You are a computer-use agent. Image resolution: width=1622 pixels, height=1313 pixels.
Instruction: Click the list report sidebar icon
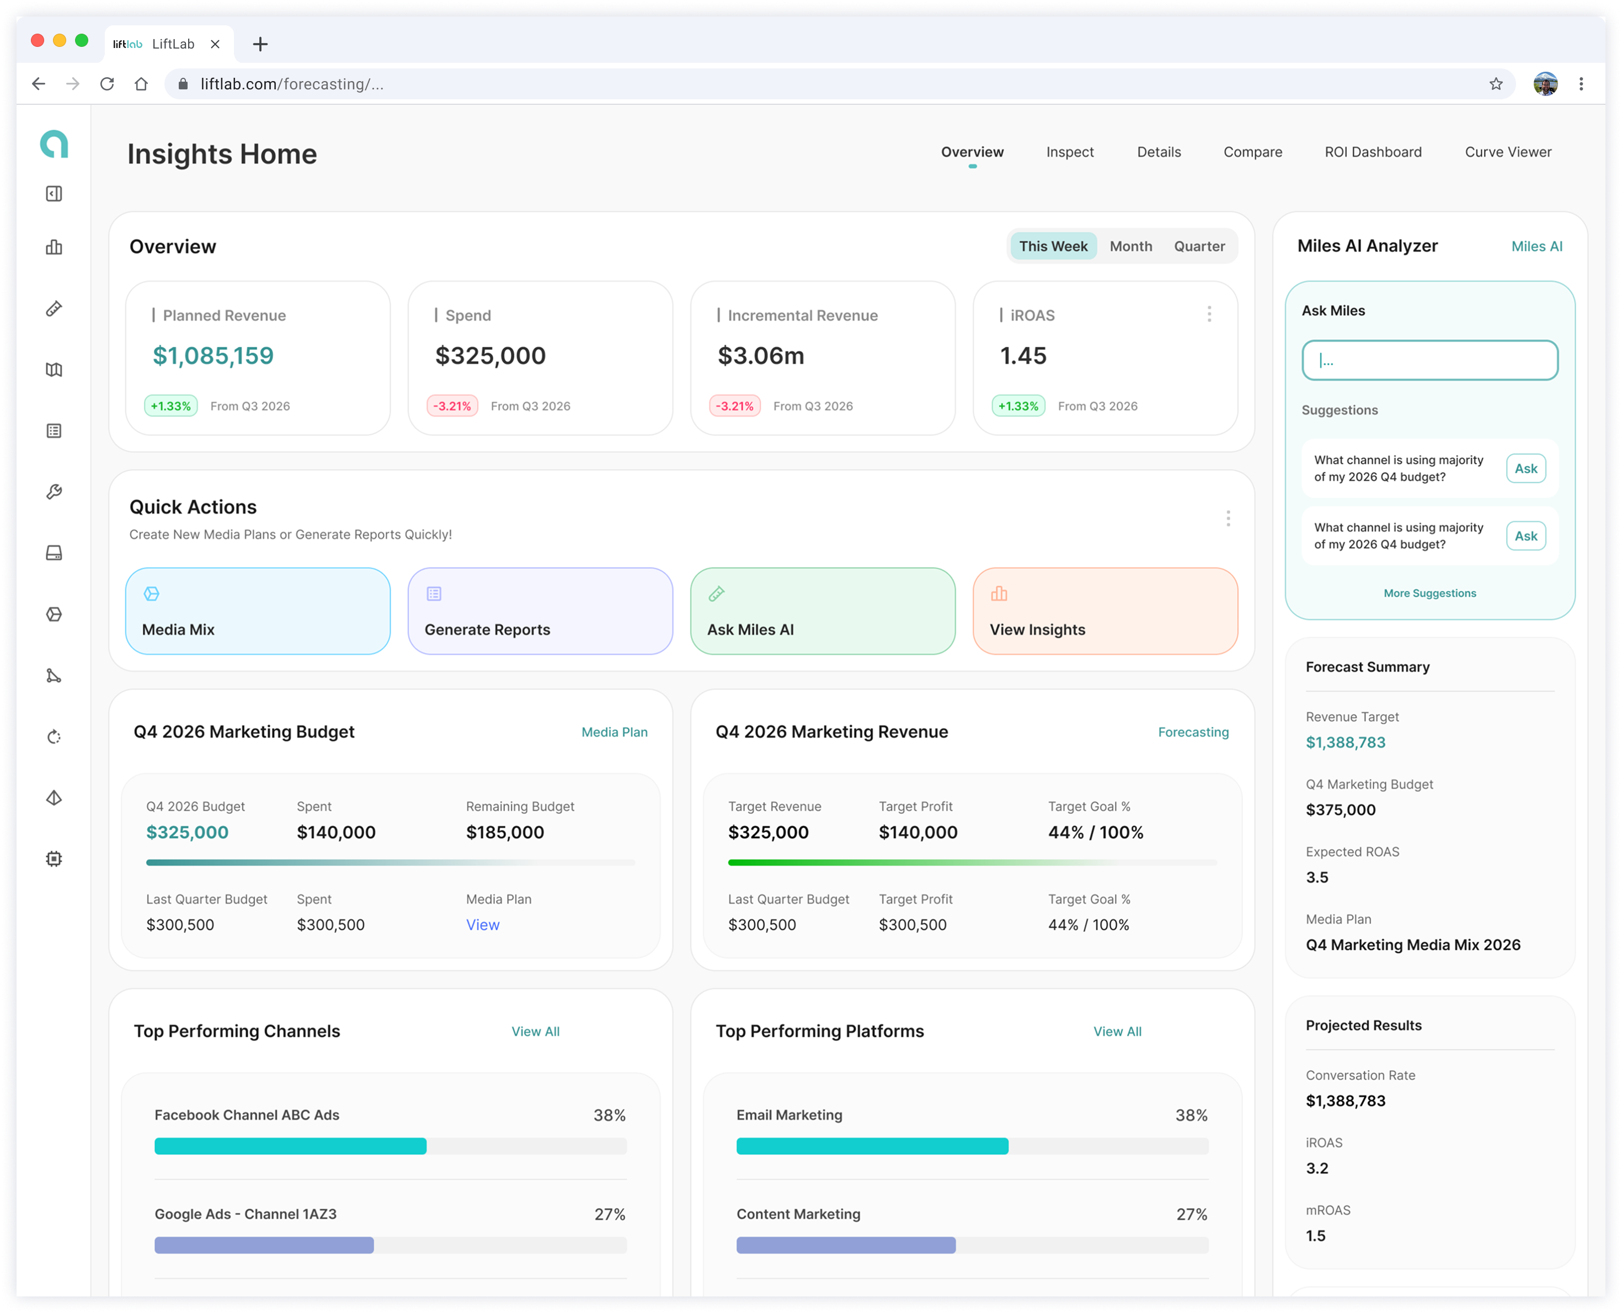pos(54,431)
